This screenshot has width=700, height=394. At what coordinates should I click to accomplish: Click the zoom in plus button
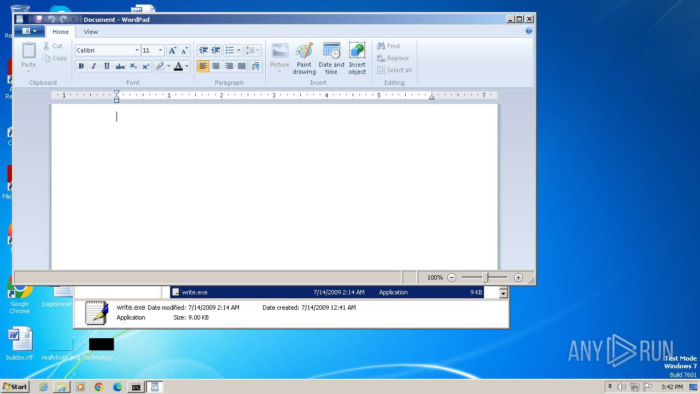(x=518, y=277)
